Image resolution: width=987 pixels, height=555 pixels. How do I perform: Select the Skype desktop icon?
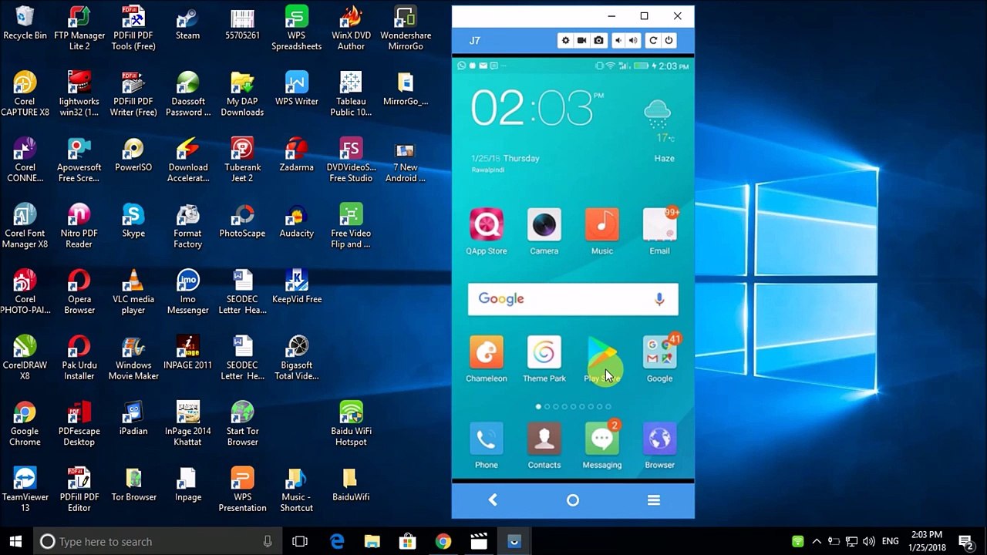pos(133,221)
